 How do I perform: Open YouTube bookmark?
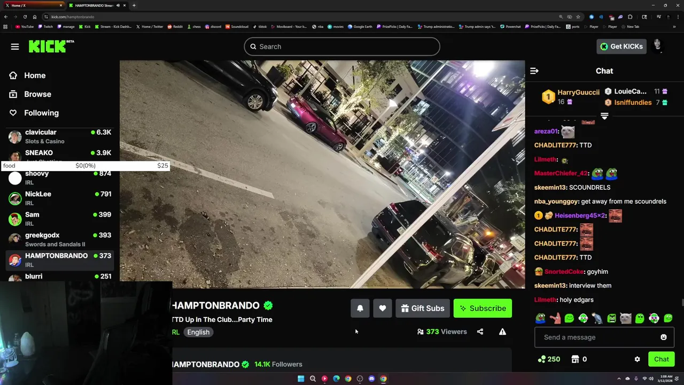(x=25, y=26)
